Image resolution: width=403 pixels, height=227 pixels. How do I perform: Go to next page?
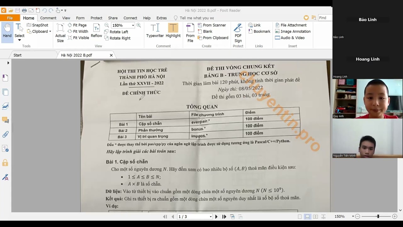pyautogui.click(x=216, y=217)
